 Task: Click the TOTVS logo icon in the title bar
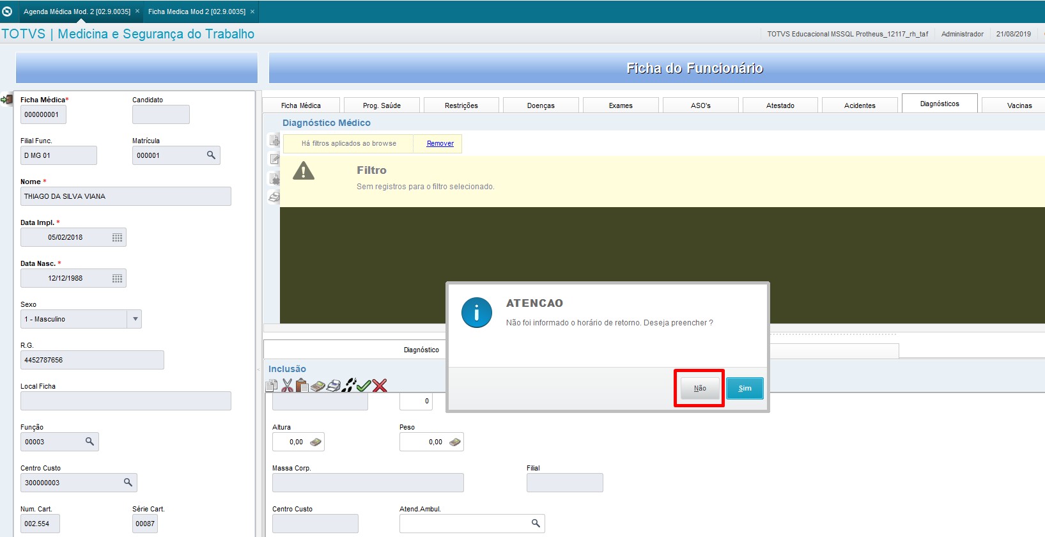7,12
